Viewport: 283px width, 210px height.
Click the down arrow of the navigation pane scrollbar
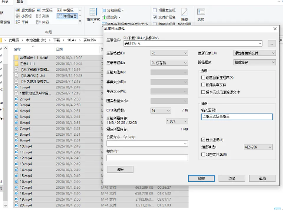coord(6,205)
